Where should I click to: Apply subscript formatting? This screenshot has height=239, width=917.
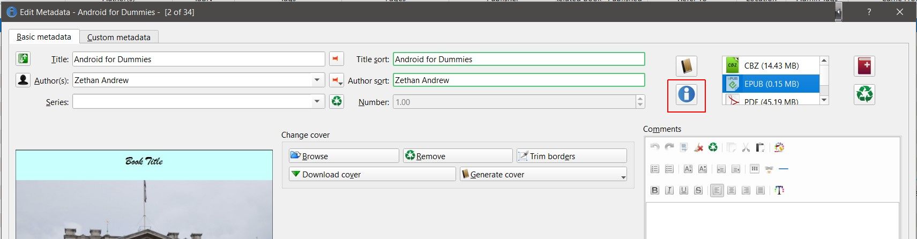(702, 169)
